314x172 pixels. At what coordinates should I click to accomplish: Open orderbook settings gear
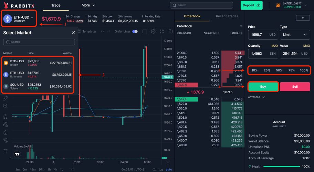coord(241,26)
